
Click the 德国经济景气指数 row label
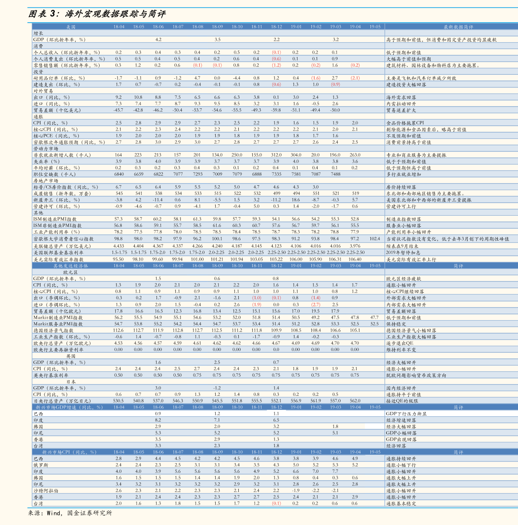pyautogui.click(x=53, y=331)
